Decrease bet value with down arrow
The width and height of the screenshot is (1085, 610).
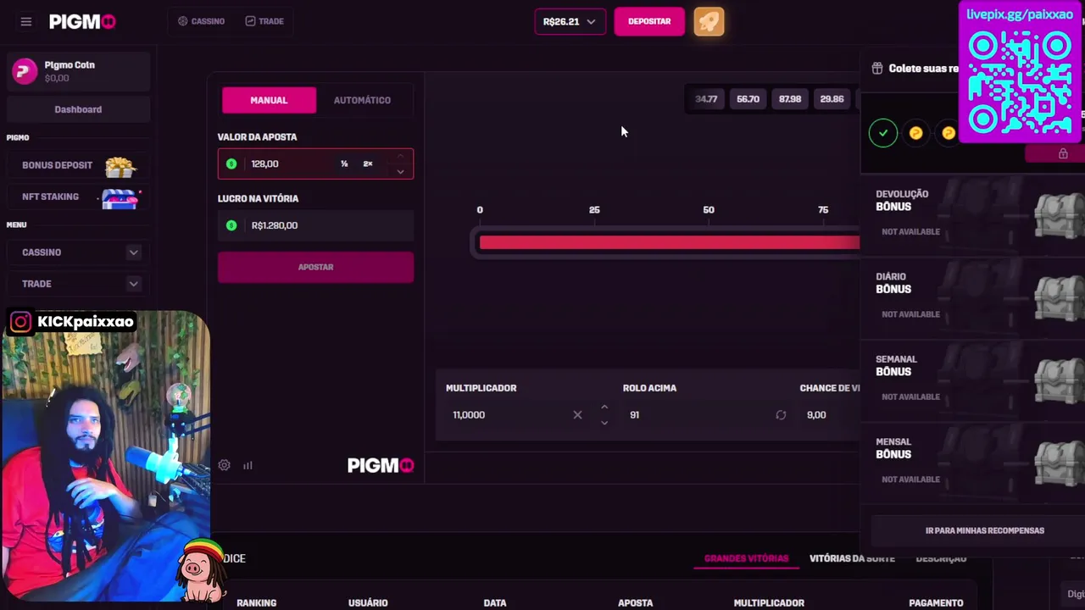(x=400, y=172)
